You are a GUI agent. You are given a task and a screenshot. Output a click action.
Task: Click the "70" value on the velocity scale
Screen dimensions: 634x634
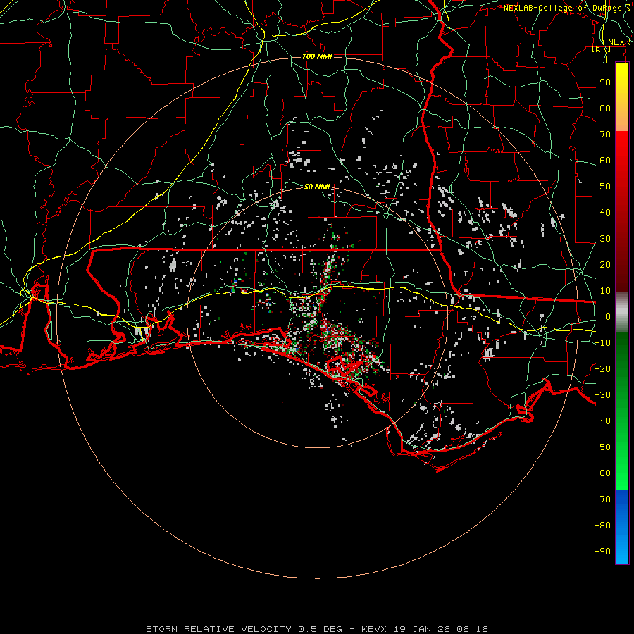605,135
